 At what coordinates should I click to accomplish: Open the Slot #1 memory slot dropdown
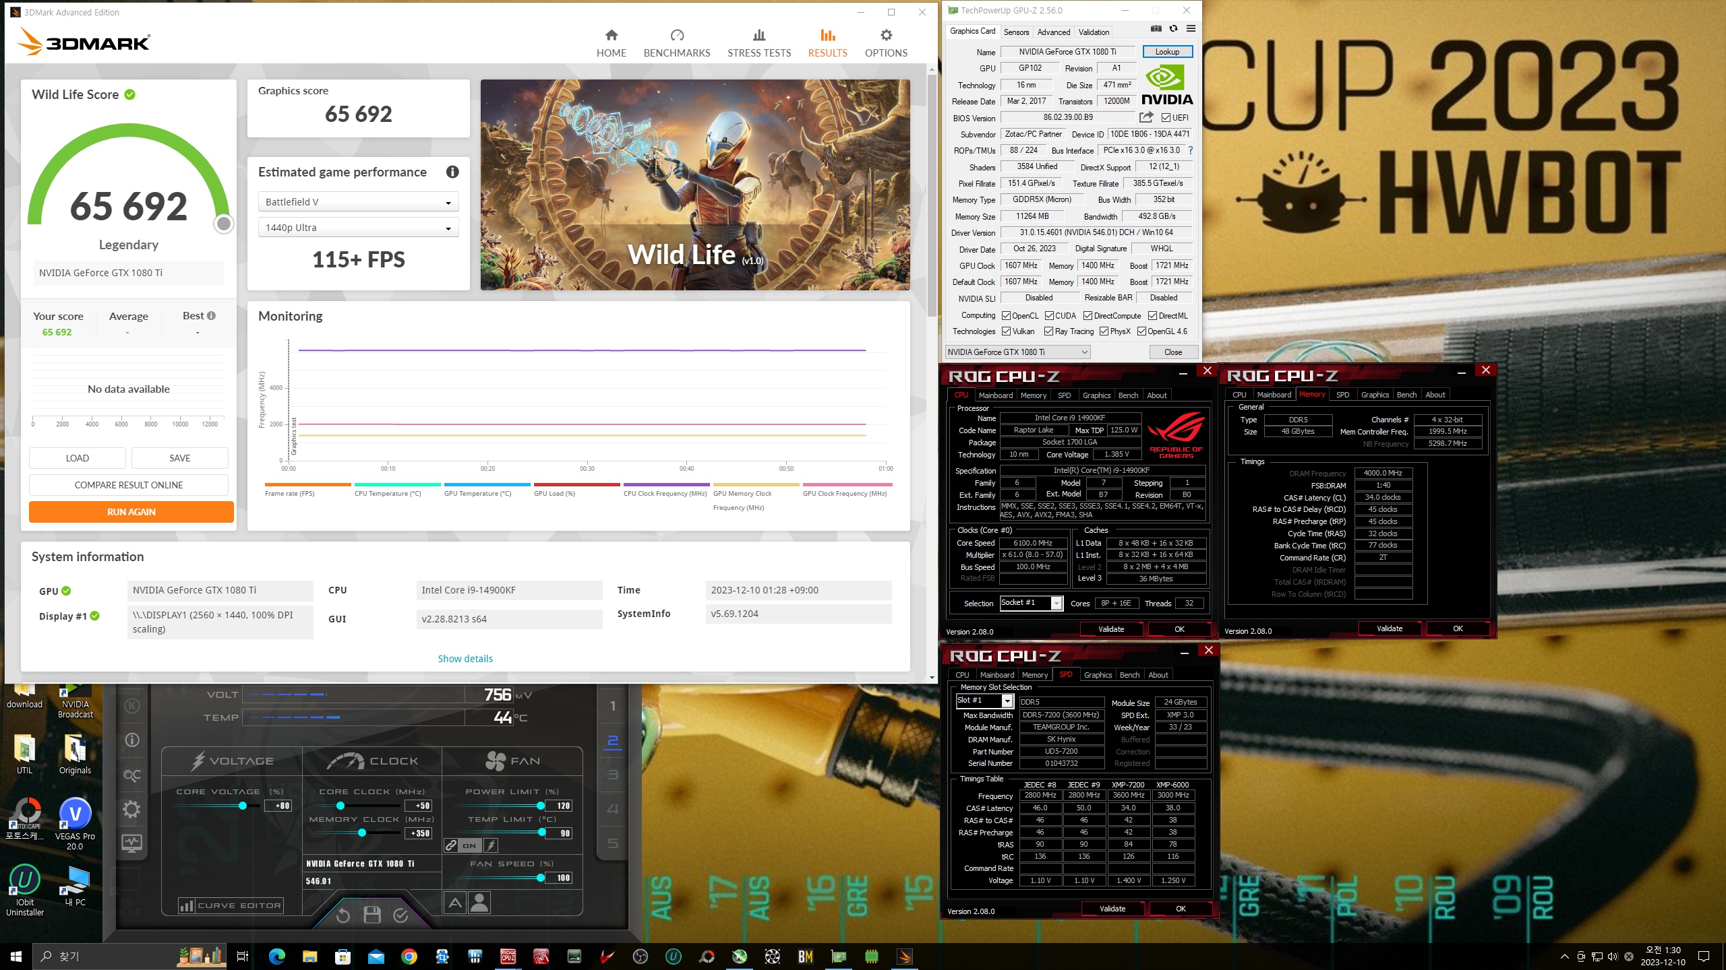tap(984, 701)
